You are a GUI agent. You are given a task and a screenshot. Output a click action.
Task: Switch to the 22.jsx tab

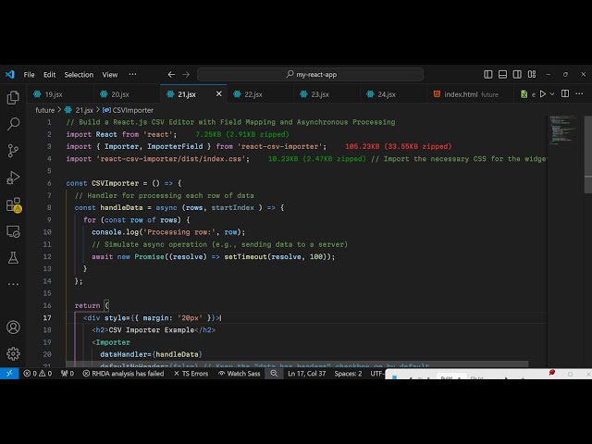pos(253,94)
